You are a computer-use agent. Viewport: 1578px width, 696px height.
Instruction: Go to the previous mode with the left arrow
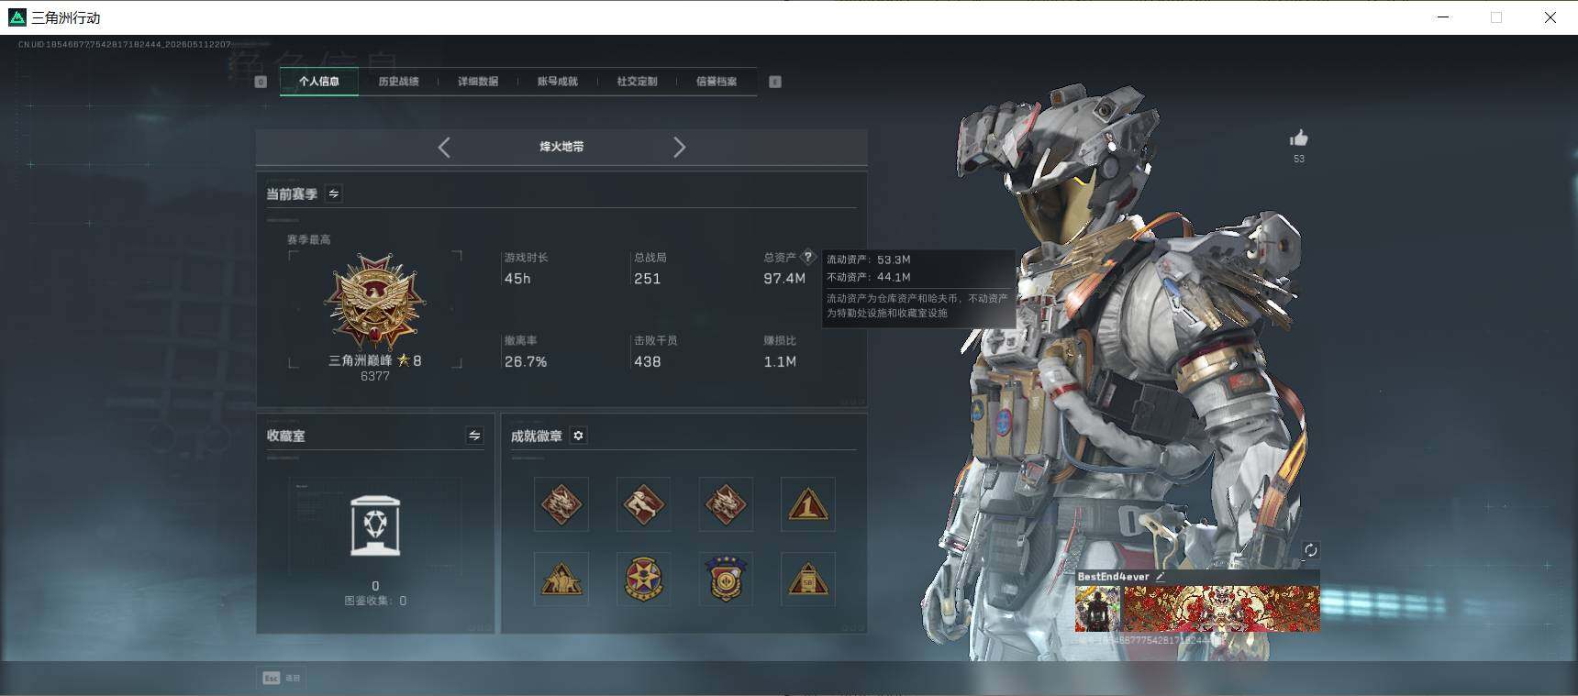[x=444, y=147]
